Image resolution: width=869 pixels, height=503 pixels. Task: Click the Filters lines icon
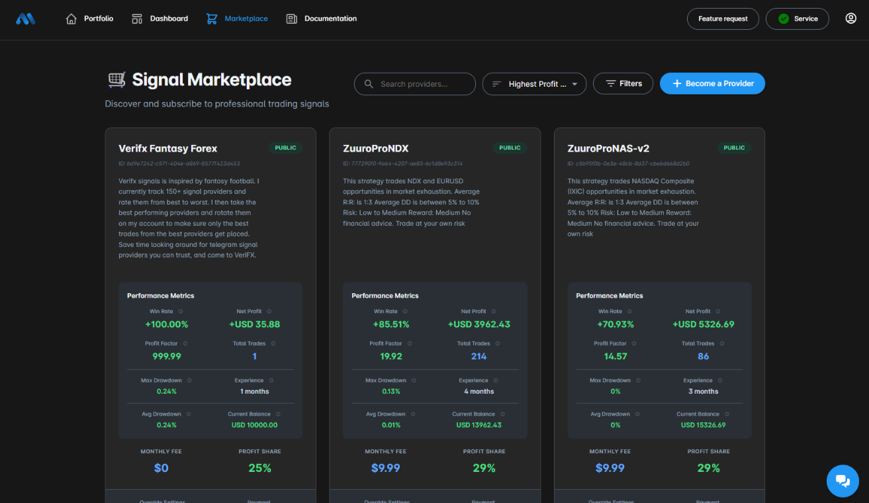click(611, 83)
